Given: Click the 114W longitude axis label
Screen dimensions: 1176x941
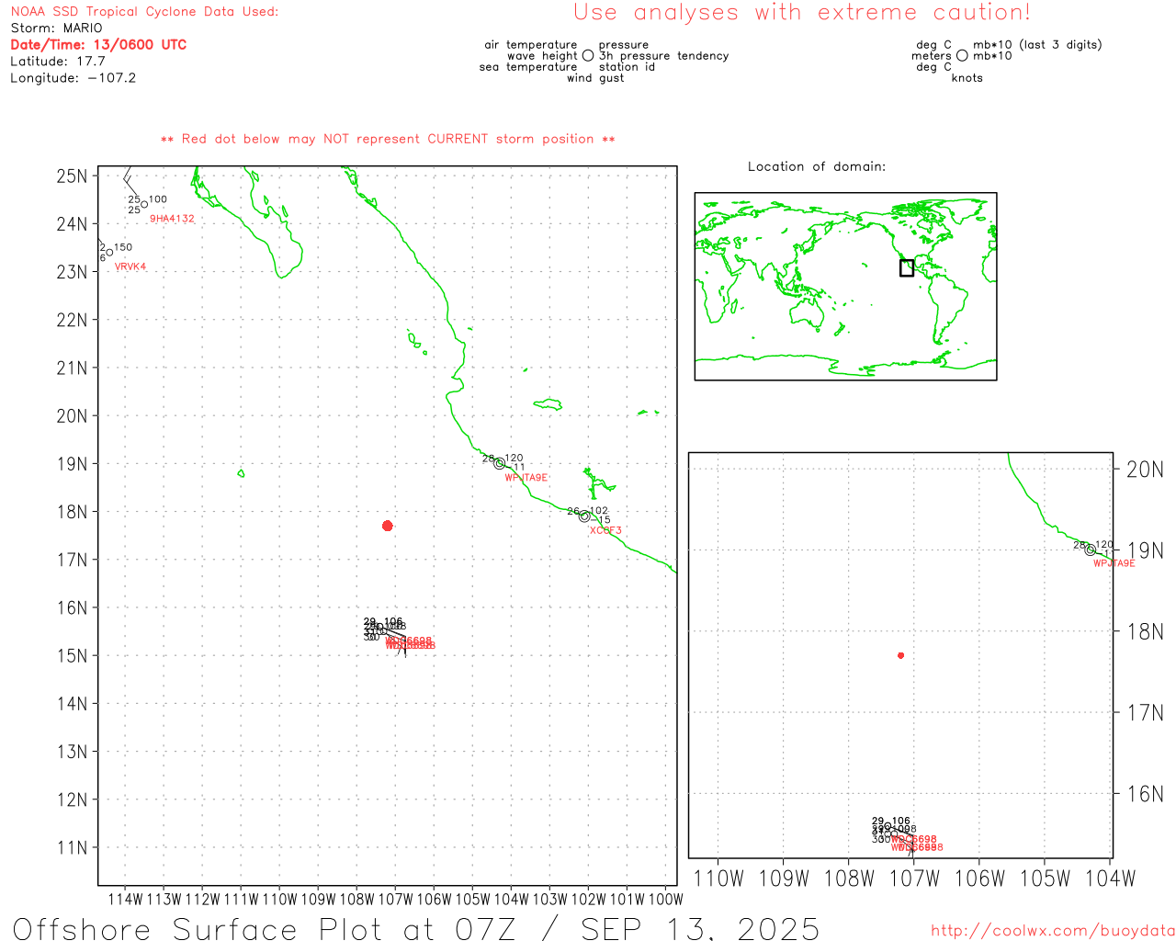Looking at the screenshot, I should pos(126,900).
